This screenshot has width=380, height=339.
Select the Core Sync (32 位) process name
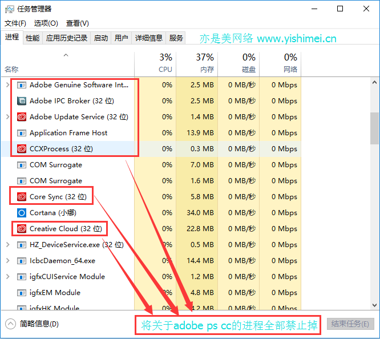click(58, 197)
